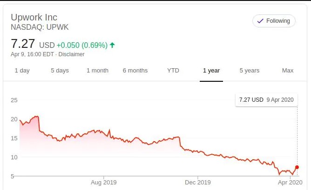Switch to the 6 months range
Image resolution: width=311 pixels, height=190 pixels.
pos(135,71)
